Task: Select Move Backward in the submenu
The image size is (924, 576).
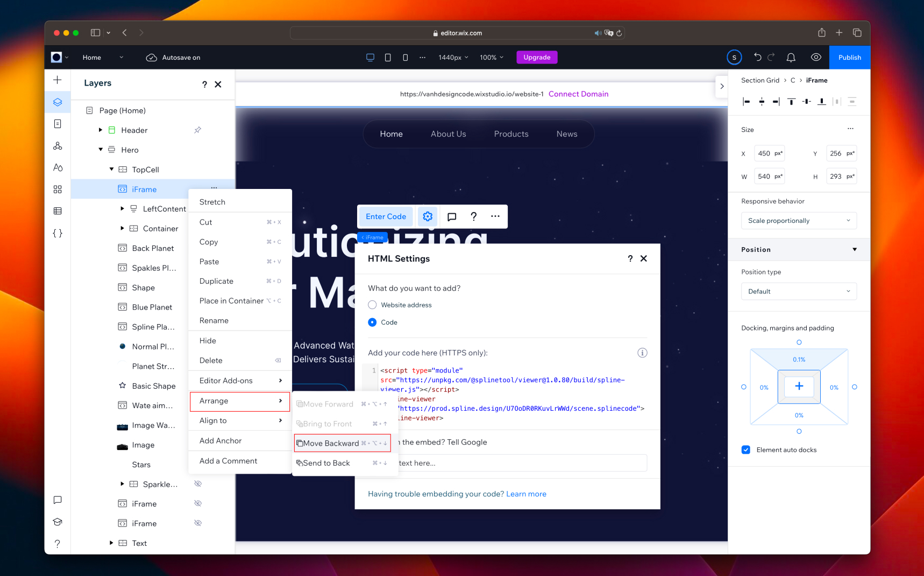Action: 343,443
